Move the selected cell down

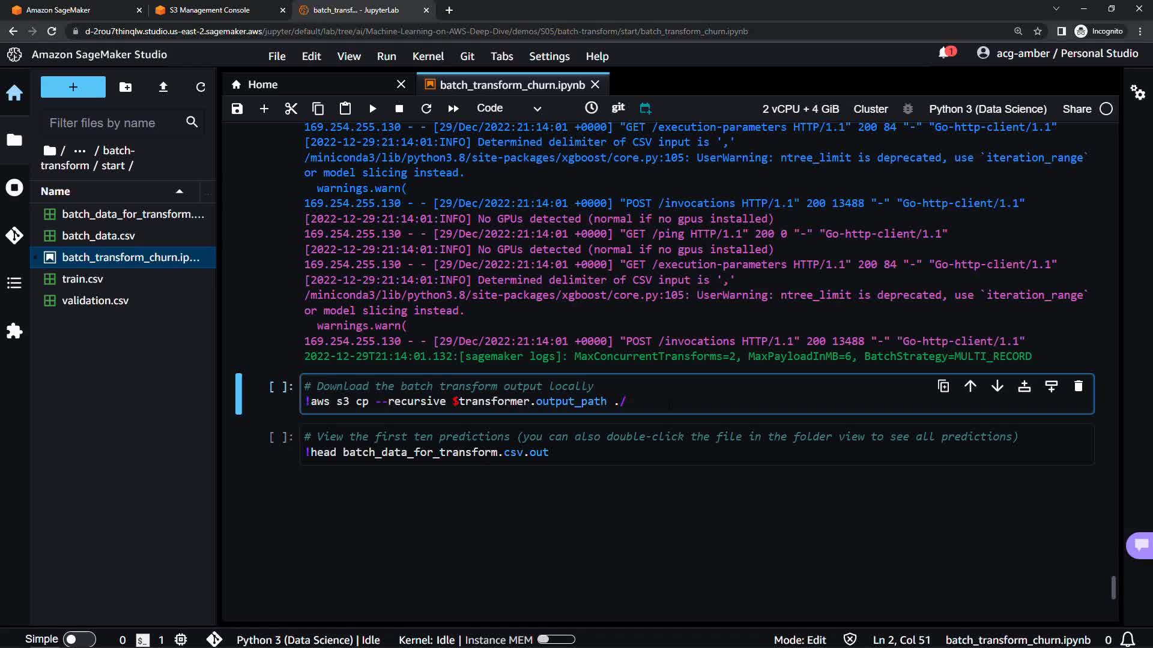997,386
